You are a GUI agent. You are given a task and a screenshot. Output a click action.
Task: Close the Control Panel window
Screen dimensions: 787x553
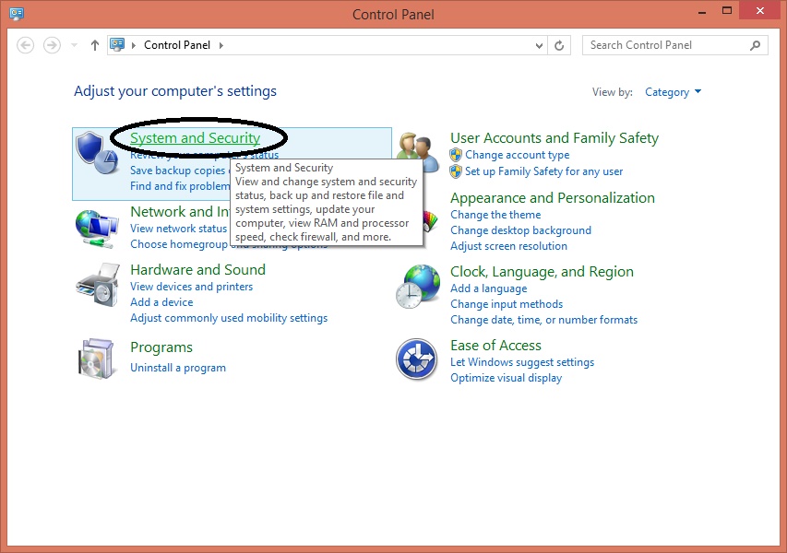click(x=760, y=11)
